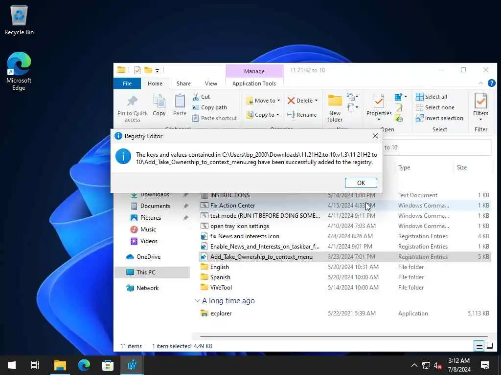This screenshot has height=375, width=501.
Task: Click the Edit icon in Open group
Action: 399,107
